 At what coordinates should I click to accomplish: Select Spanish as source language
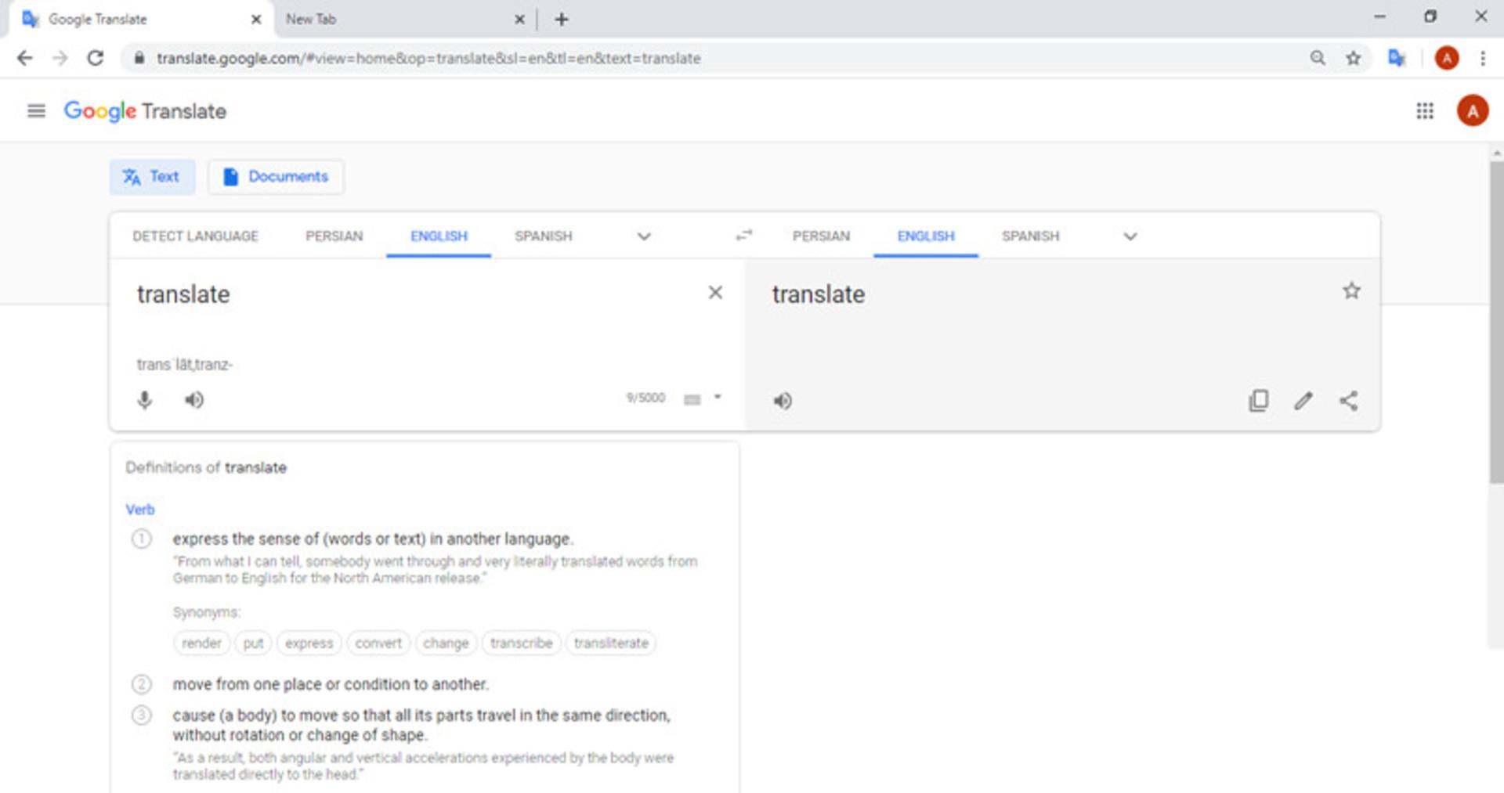[544, 236]
